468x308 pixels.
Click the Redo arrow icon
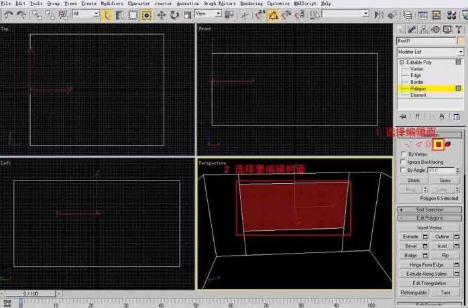tap(21, 15)
